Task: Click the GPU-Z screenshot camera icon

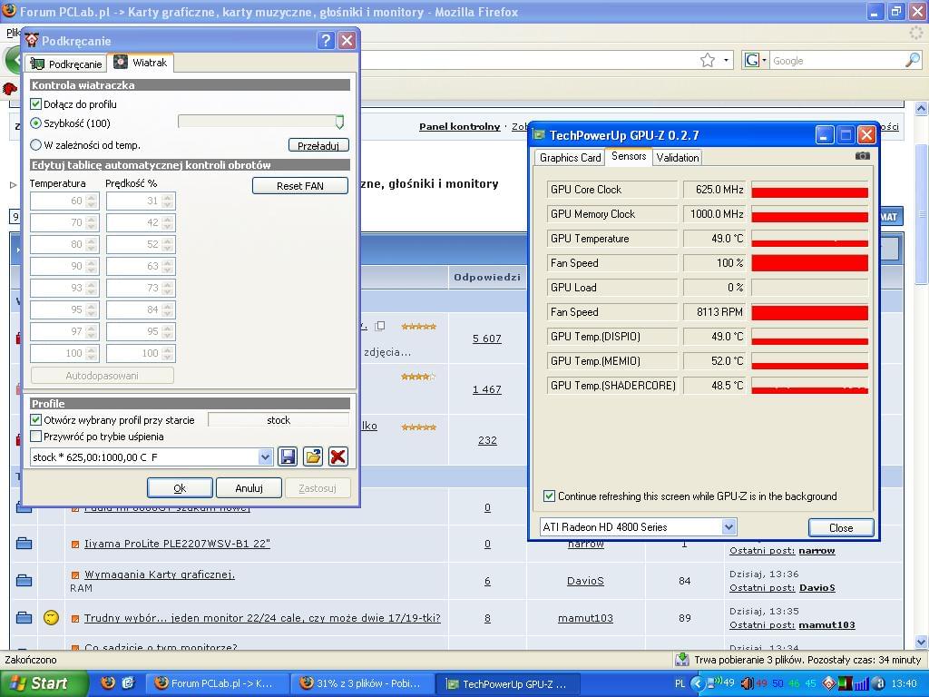Action: click(862, 156)
